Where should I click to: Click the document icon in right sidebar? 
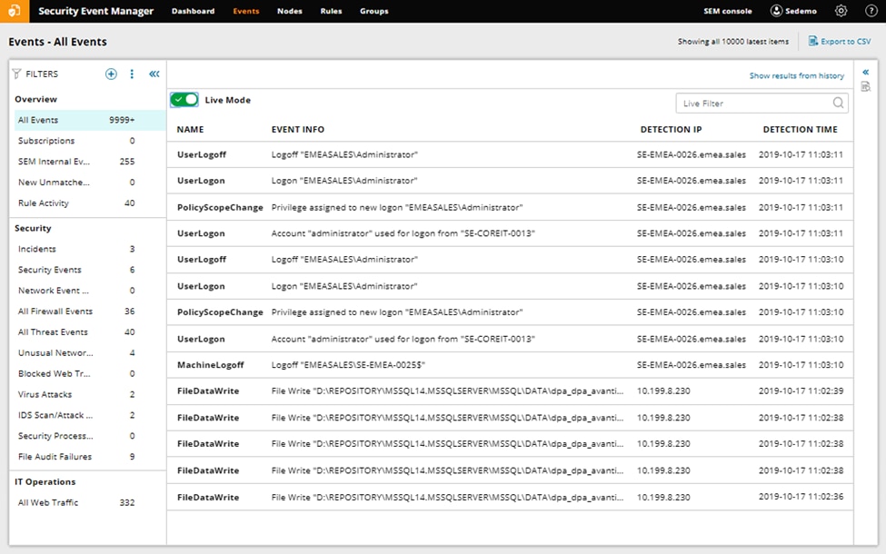[866, 86]
